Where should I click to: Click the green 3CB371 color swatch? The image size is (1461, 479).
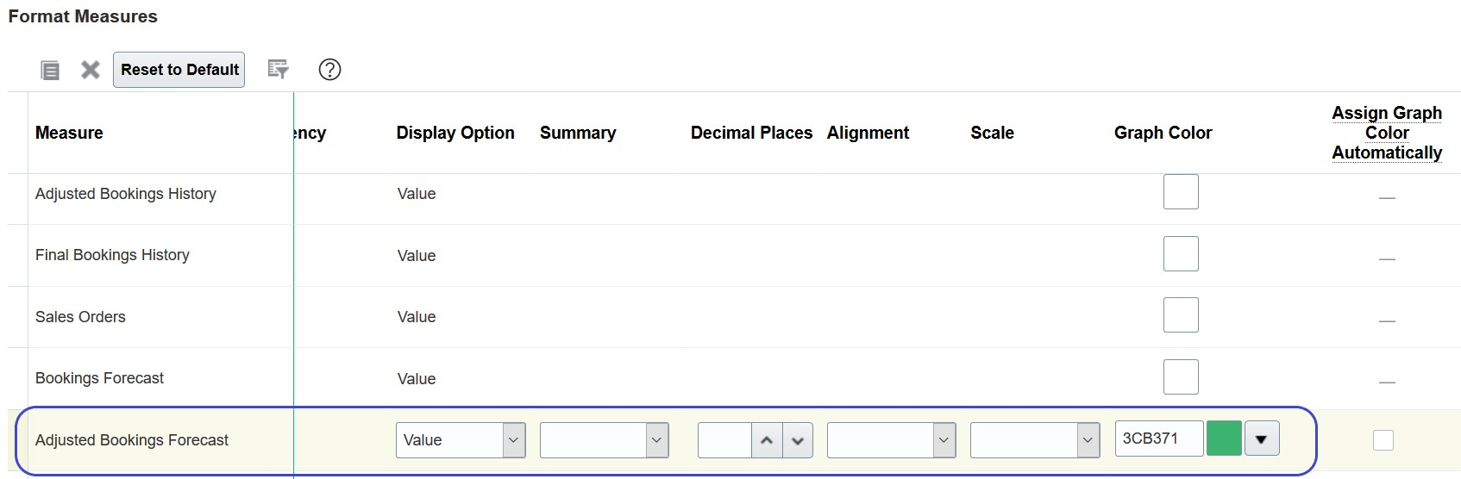(1224, 439)
